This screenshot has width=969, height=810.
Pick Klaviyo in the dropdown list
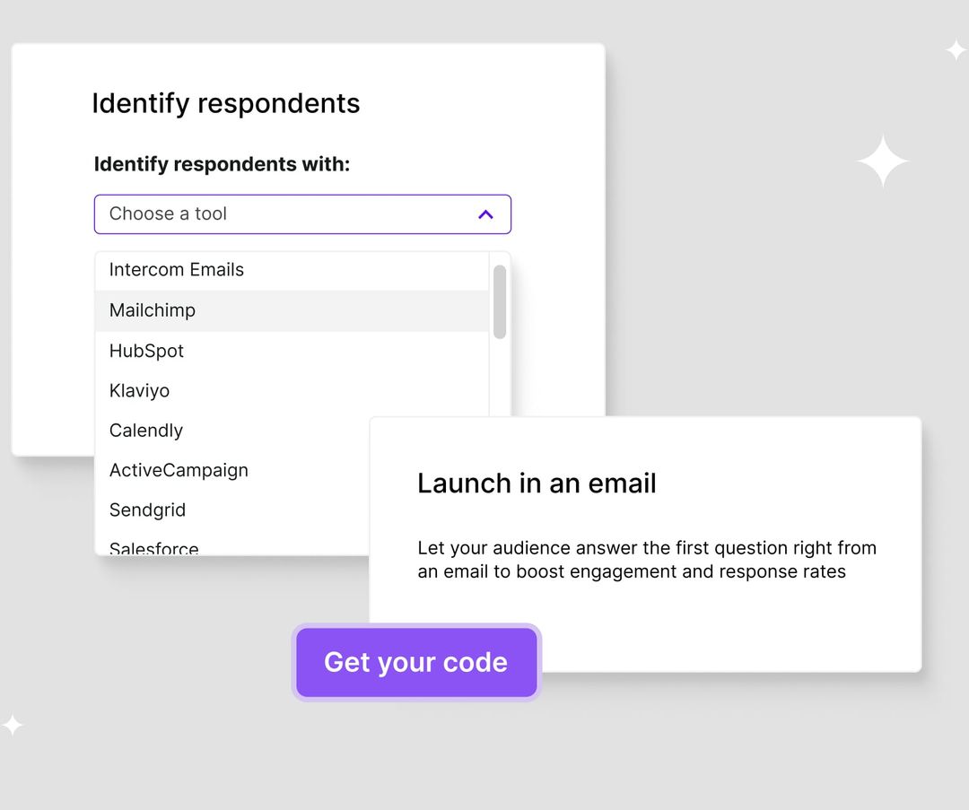(139, 390)
